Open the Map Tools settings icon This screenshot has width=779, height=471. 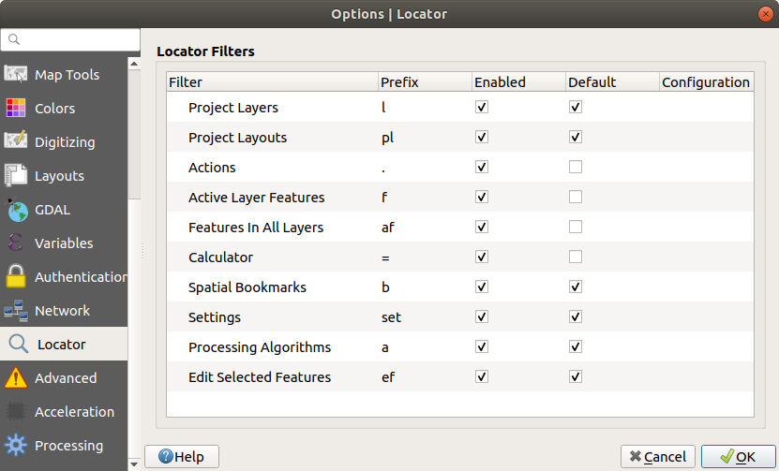16,75
